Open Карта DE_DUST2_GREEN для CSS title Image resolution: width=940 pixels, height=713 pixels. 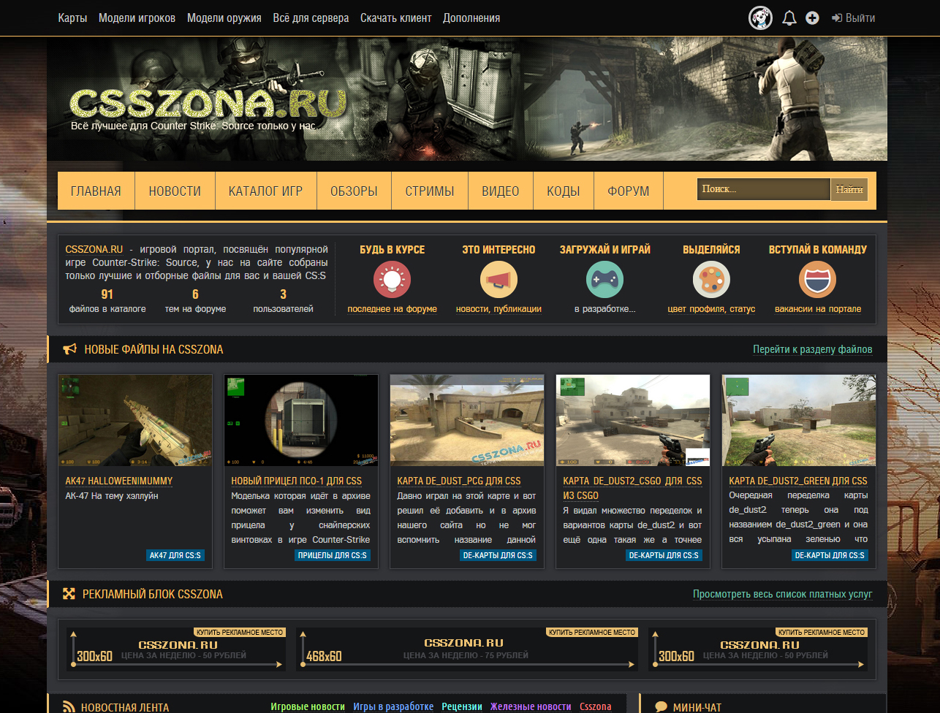pyautogui.click(x=798, y=481)
